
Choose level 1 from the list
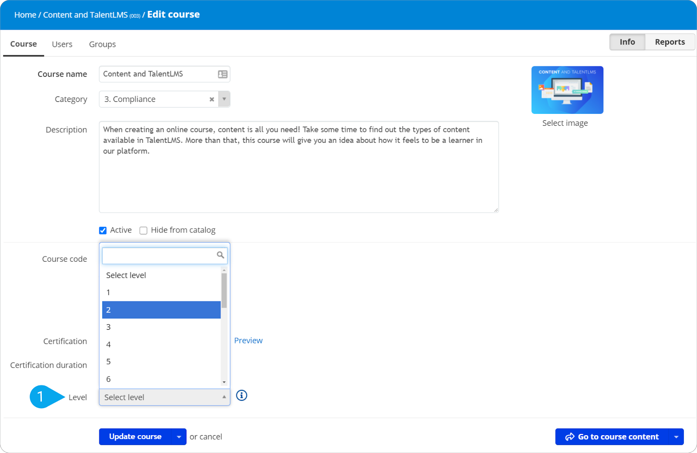(x=161, y=292)
